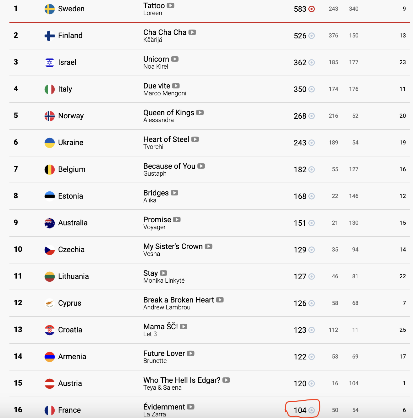Toggle the circle next to Israel's 362 points
Viewport: 413px width, 418px height.
coord(311,63)
